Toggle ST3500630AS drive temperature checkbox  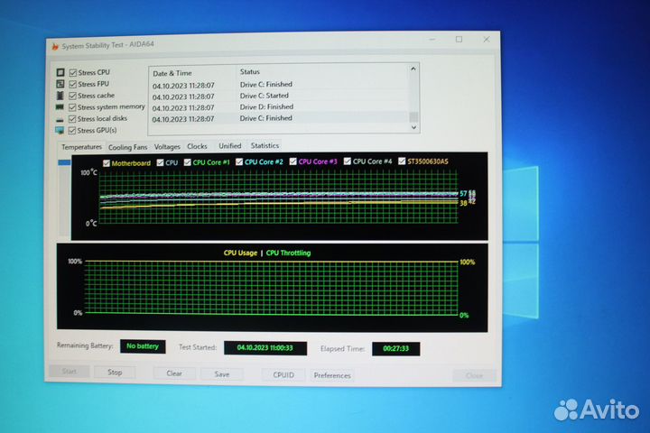402,161
